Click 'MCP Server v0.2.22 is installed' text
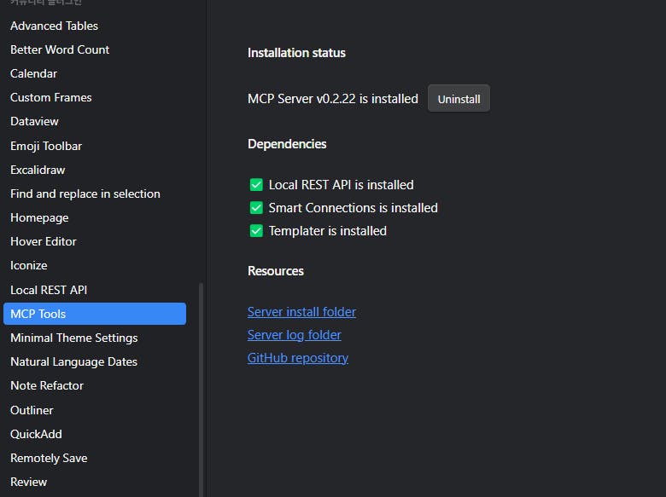This screenshot has height=497, width=666. [333, 99]
